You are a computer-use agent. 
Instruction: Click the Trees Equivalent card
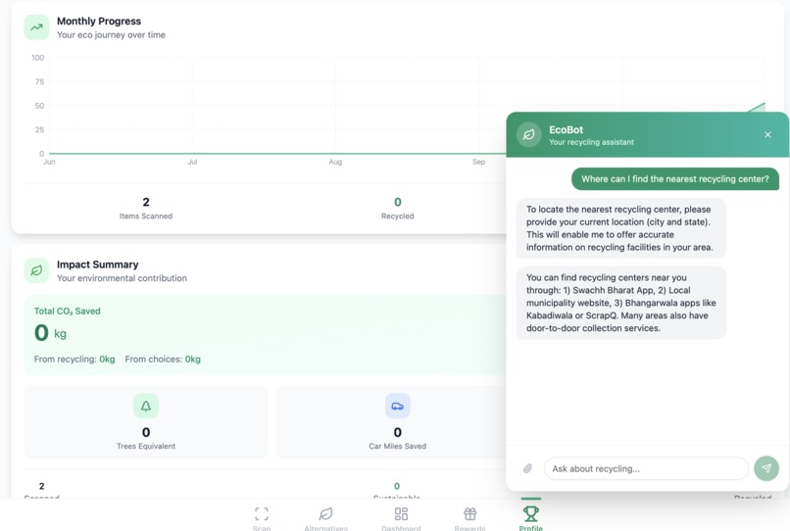146,422
